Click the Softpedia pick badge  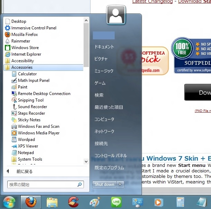tap(155, 61)
